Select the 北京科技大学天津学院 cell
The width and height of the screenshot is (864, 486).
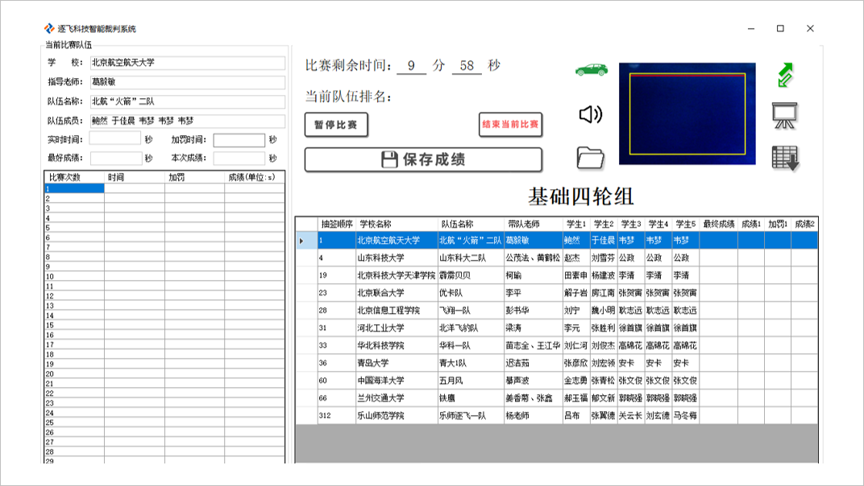[x=397, y=275]
